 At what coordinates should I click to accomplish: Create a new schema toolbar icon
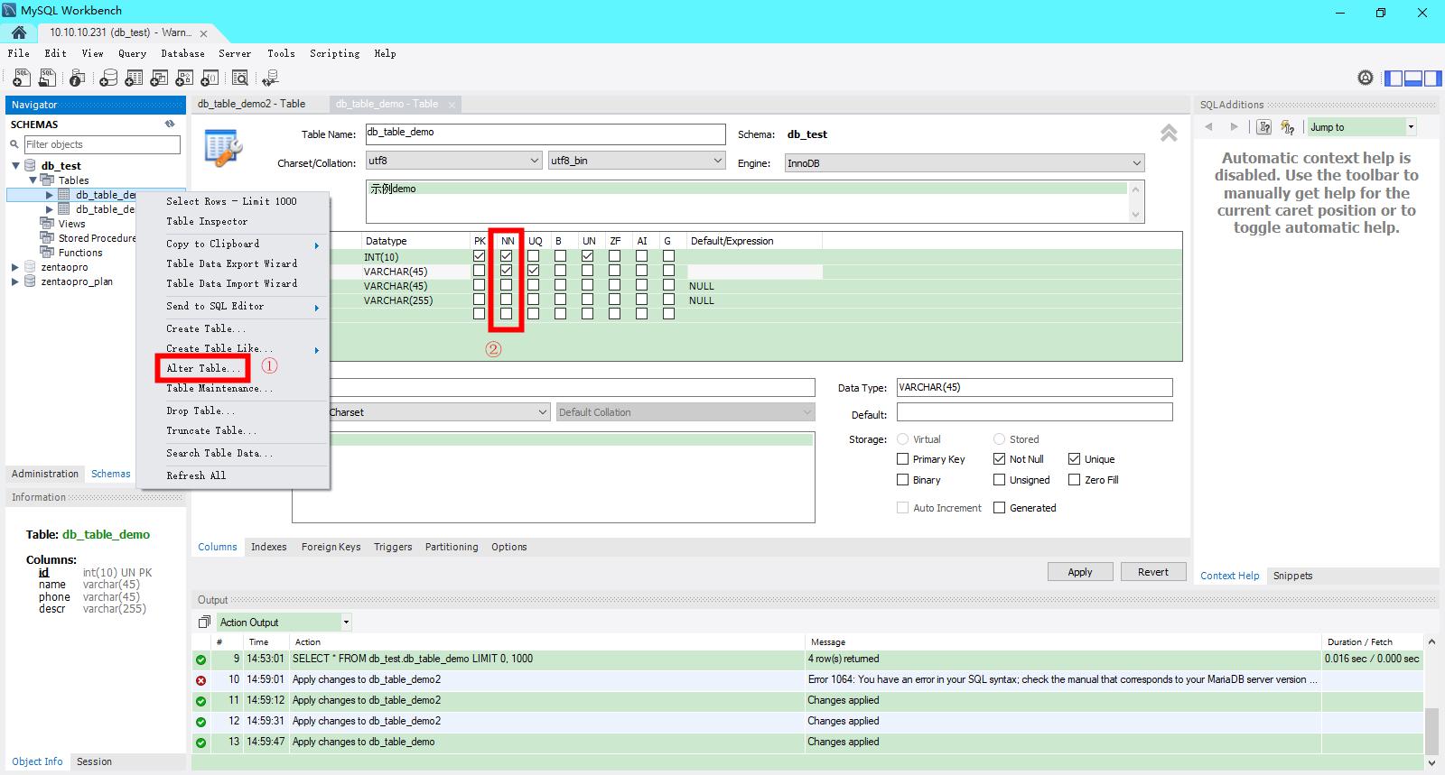[x=108, y=78]
